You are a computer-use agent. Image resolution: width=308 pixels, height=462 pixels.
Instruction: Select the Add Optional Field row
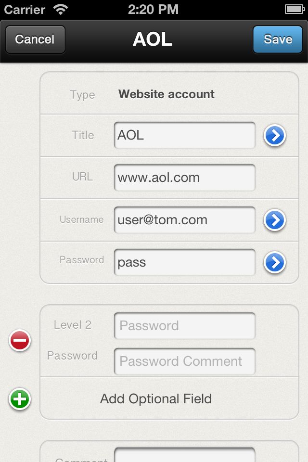[x=156, y=399]
